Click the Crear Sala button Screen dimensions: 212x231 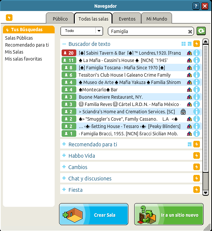[94, 214]
